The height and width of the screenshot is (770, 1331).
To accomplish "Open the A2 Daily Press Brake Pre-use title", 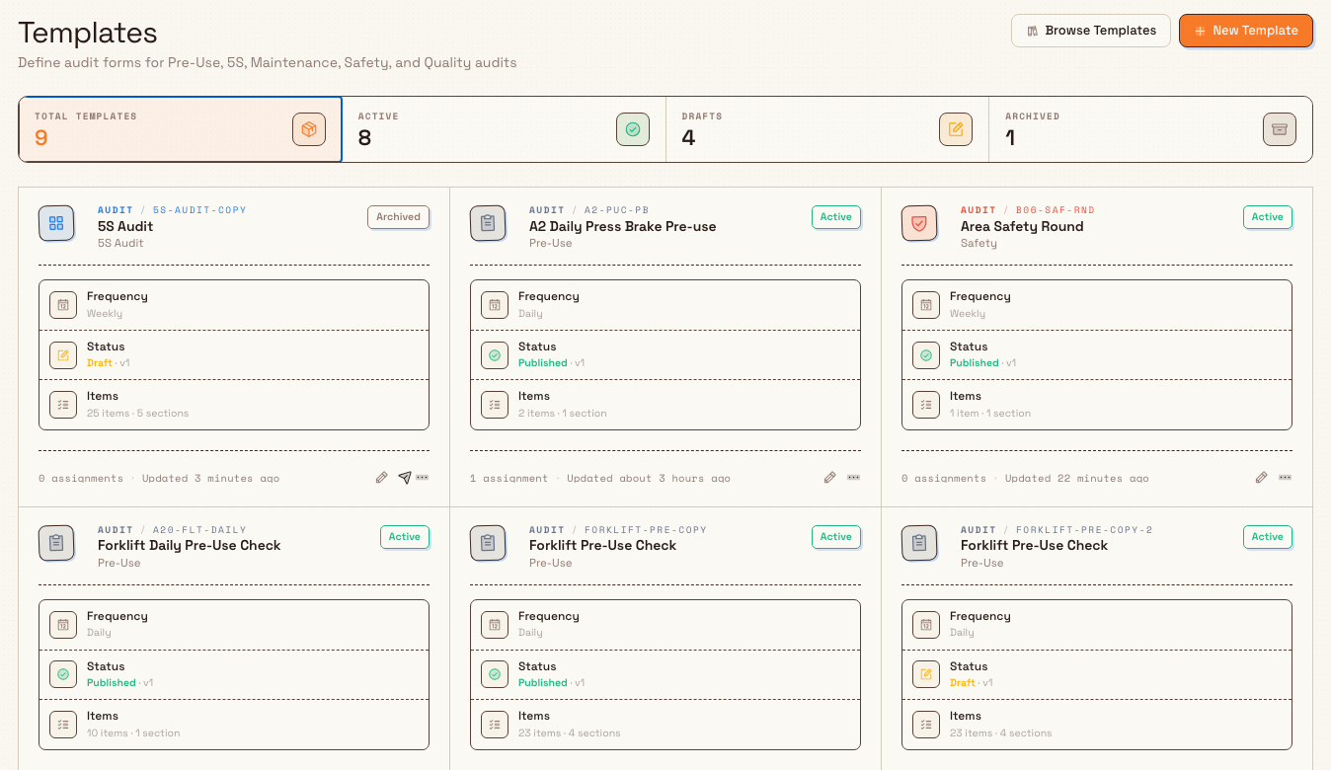I will 623,226.
